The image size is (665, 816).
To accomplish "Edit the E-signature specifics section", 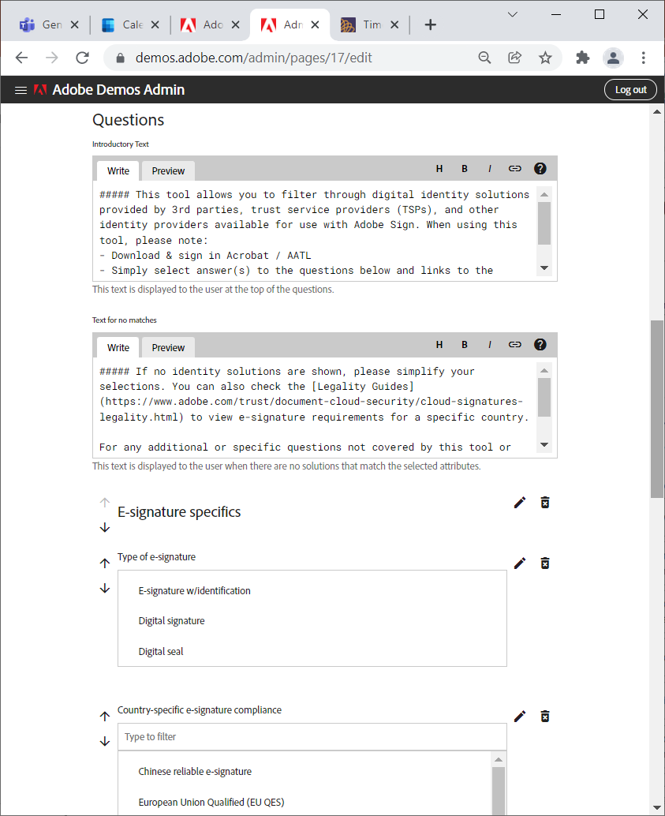I will (x=520, y=503).
